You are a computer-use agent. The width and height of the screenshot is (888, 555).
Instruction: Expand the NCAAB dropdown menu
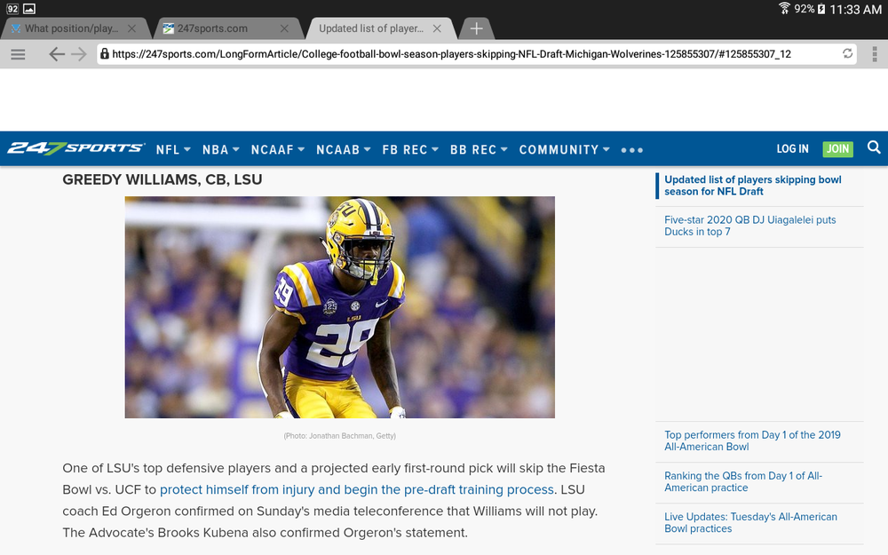[x=344, y=149]
